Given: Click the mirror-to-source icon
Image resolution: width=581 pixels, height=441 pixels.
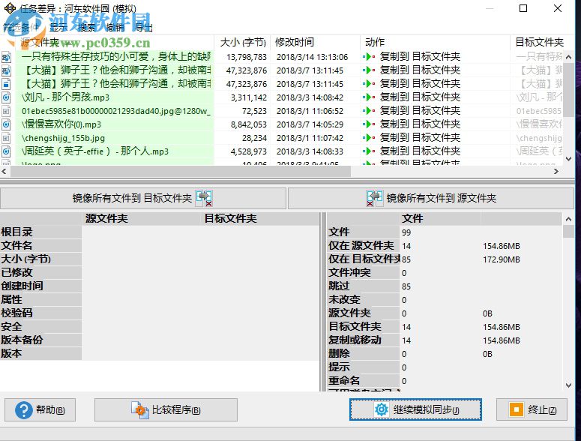Looking at the screenshot, I should (375, 198).
